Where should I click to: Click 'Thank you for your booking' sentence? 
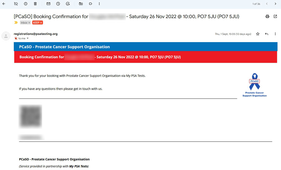click(82, 76)
